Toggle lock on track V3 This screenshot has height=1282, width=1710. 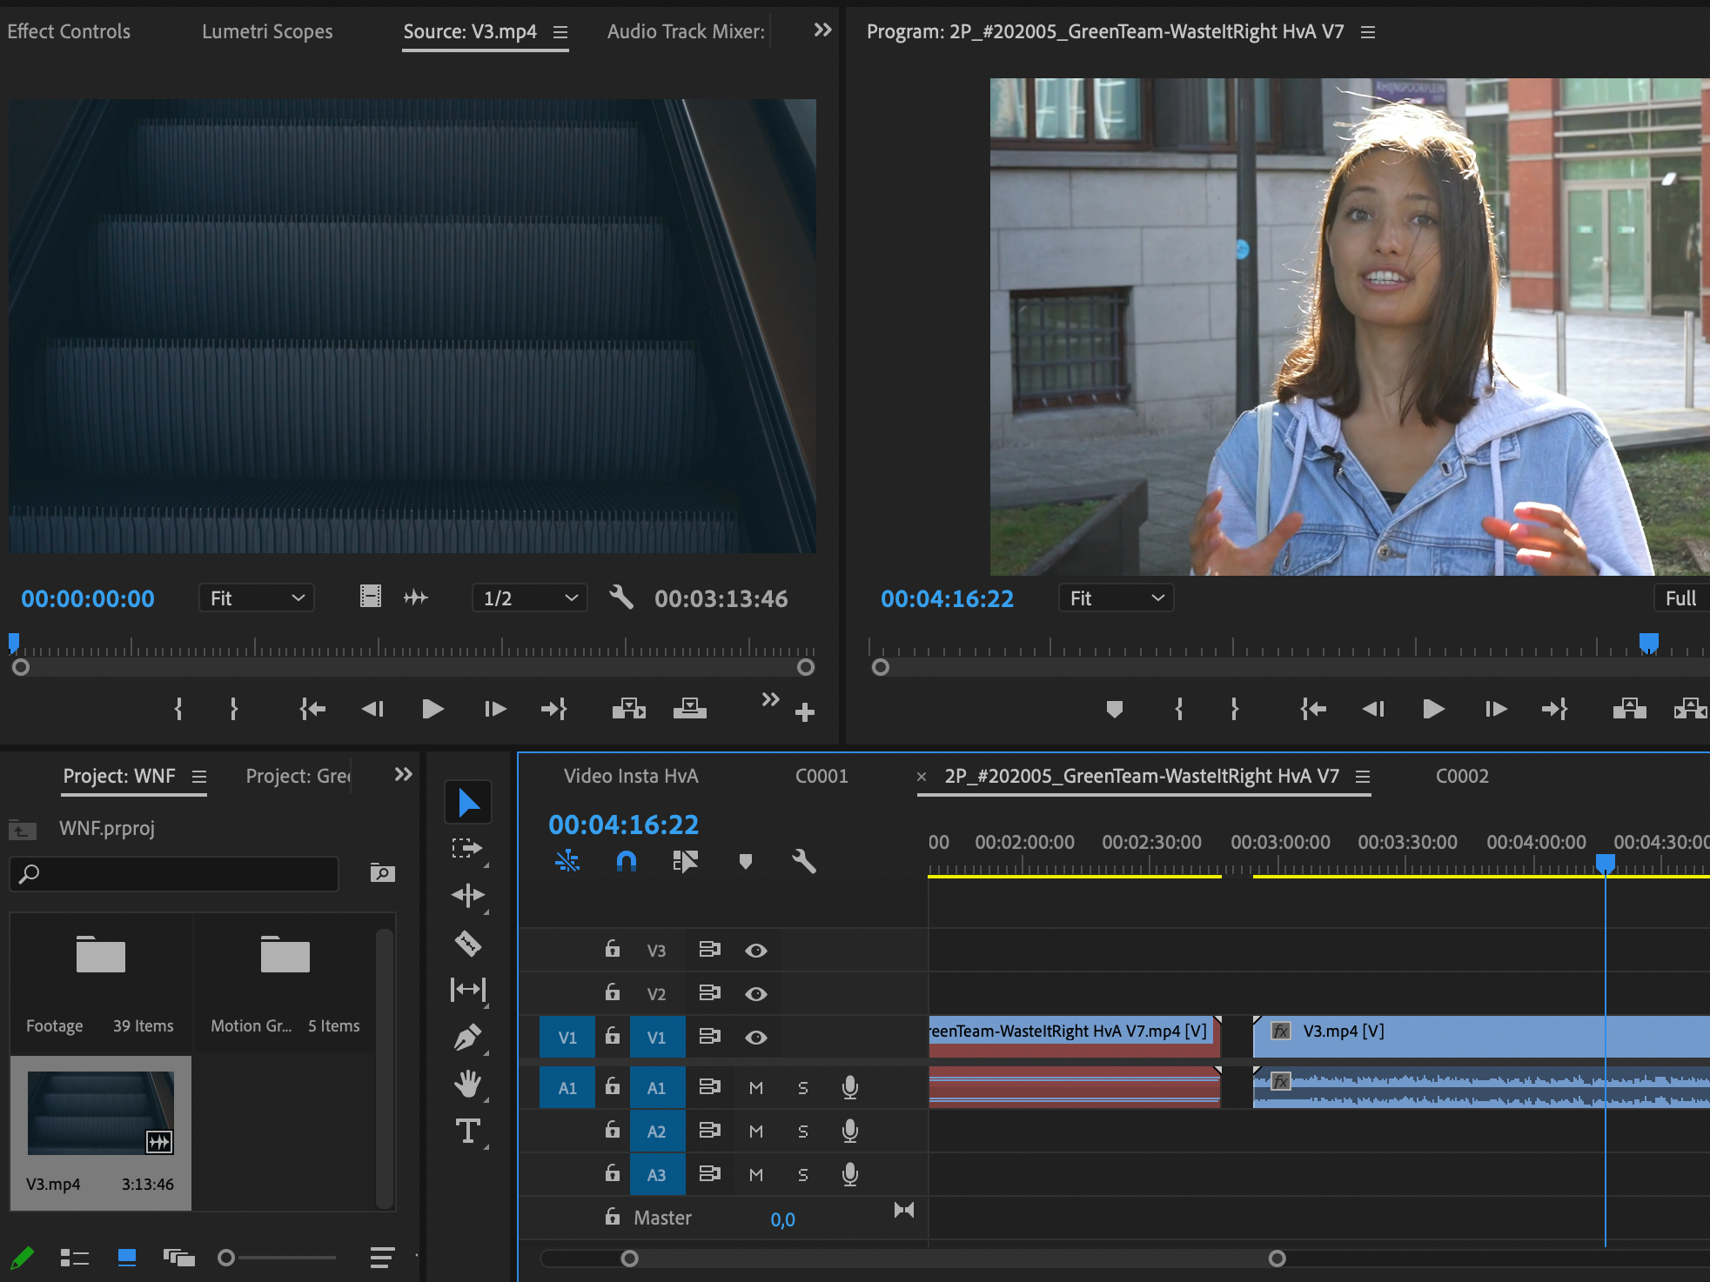click(613, 950)
